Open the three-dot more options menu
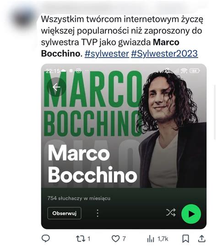 click(x=98, y=213)
